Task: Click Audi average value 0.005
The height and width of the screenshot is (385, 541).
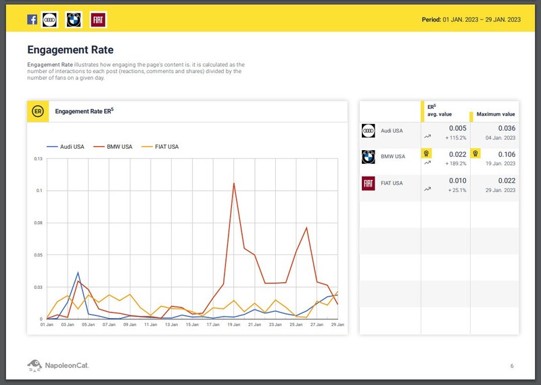Action: pos(458,128)
